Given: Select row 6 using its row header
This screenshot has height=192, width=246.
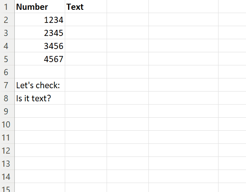Looking at the screenshot, I should pyautogui.click(x=7, y=72).
